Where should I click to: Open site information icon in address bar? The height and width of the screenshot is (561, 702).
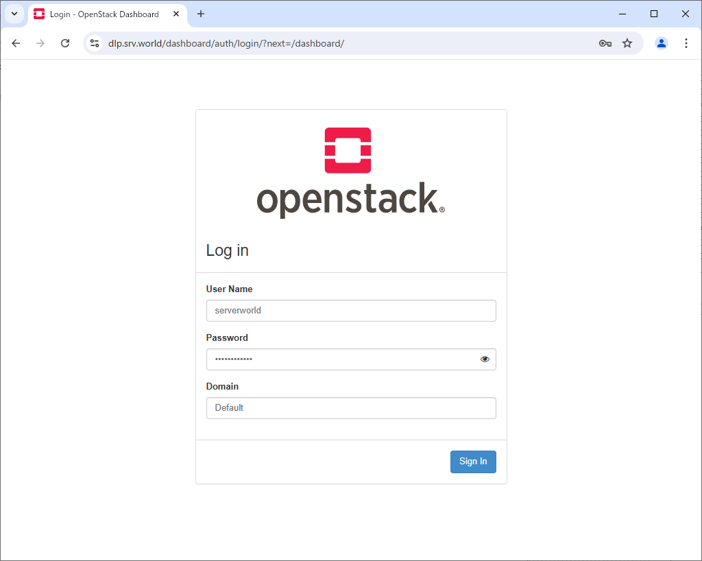95,43
